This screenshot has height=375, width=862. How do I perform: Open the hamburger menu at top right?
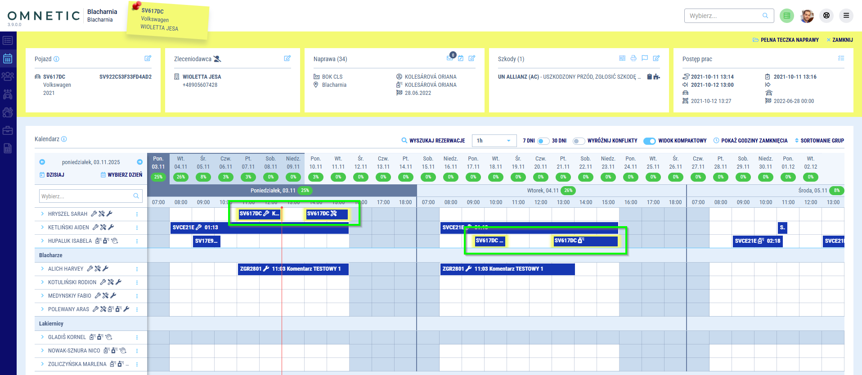[846, 16]
